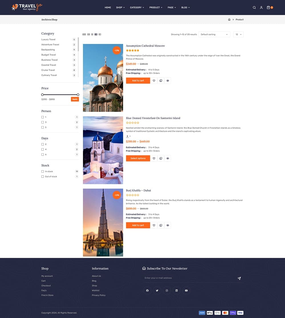Check the Days filter option 2
285x318 pixels.
42,144
